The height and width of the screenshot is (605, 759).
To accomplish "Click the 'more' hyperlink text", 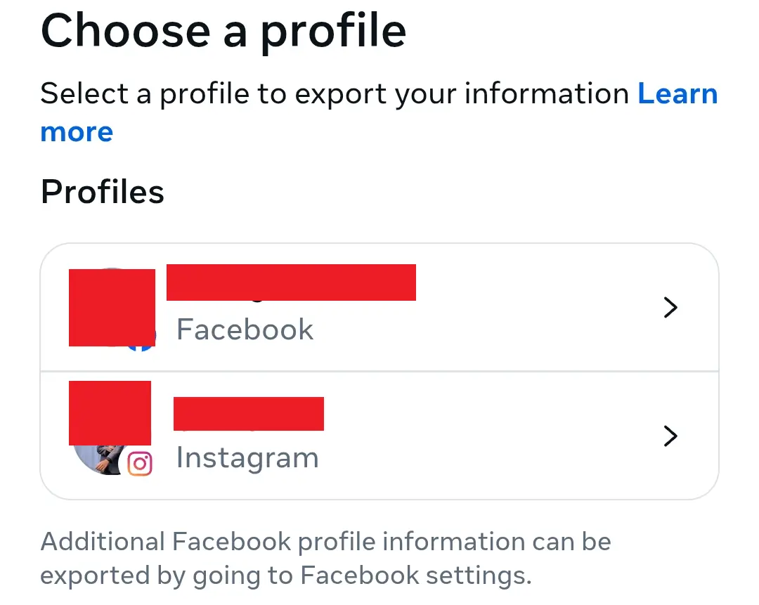I will pyautogui.click(x=77, y=132).
